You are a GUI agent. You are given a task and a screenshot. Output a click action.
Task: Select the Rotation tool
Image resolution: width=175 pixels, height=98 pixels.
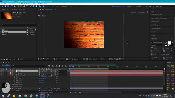coord(12,7)
